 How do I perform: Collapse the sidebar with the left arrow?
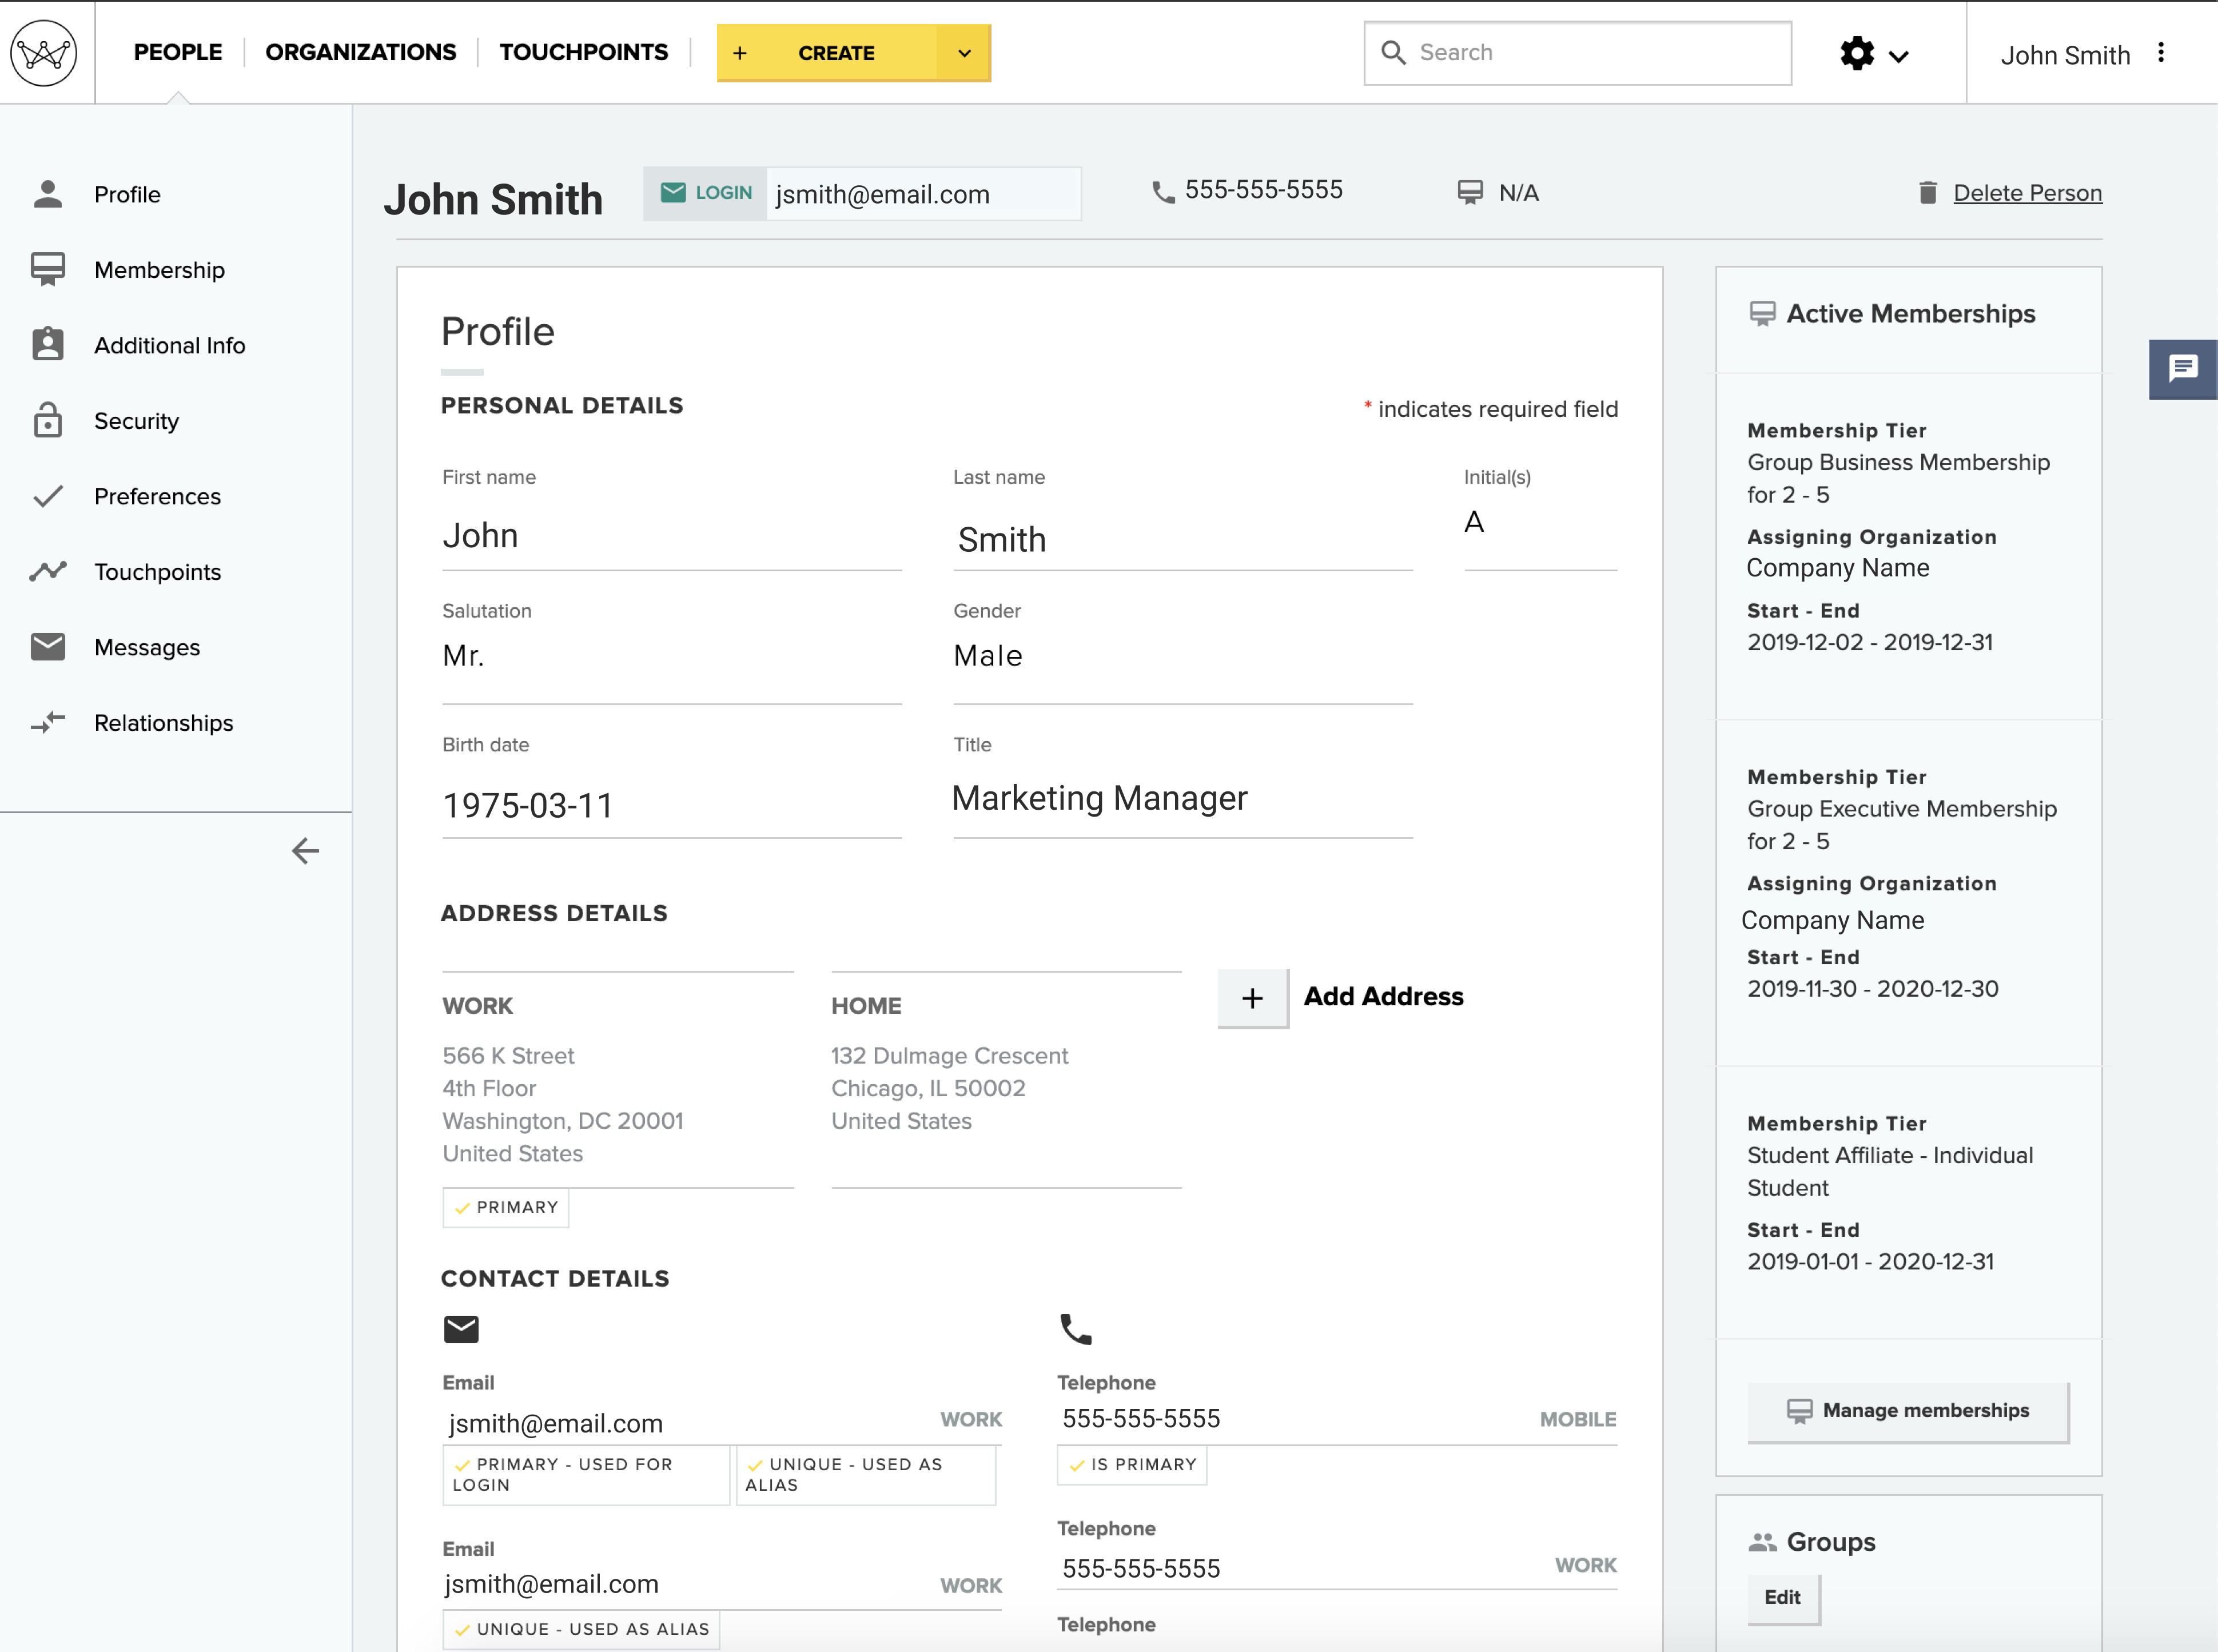(305, 852)
